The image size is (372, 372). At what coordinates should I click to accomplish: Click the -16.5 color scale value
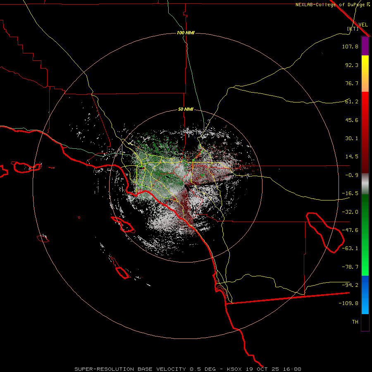coord(350,193)
